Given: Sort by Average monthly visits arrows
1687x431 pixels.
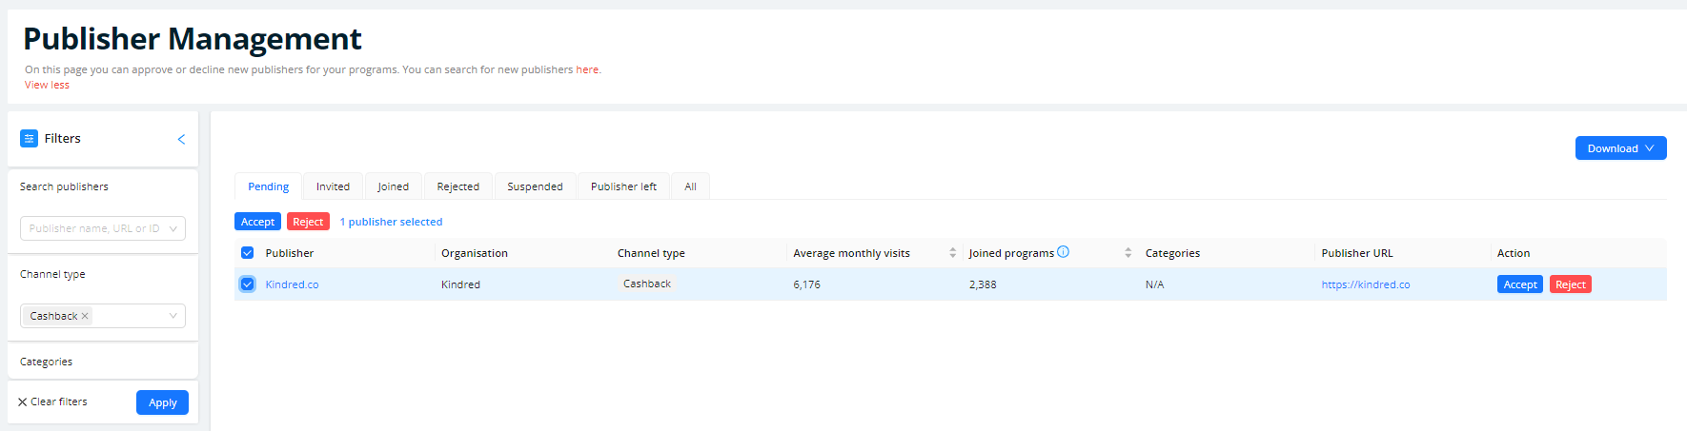Looking at the screenshot, I should coord(952,253).
